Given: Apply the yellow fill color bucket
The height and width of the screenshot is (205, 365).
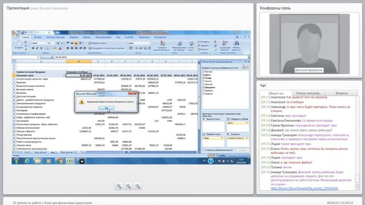Looking at the screenshot, I should click(x=54, y=48).
